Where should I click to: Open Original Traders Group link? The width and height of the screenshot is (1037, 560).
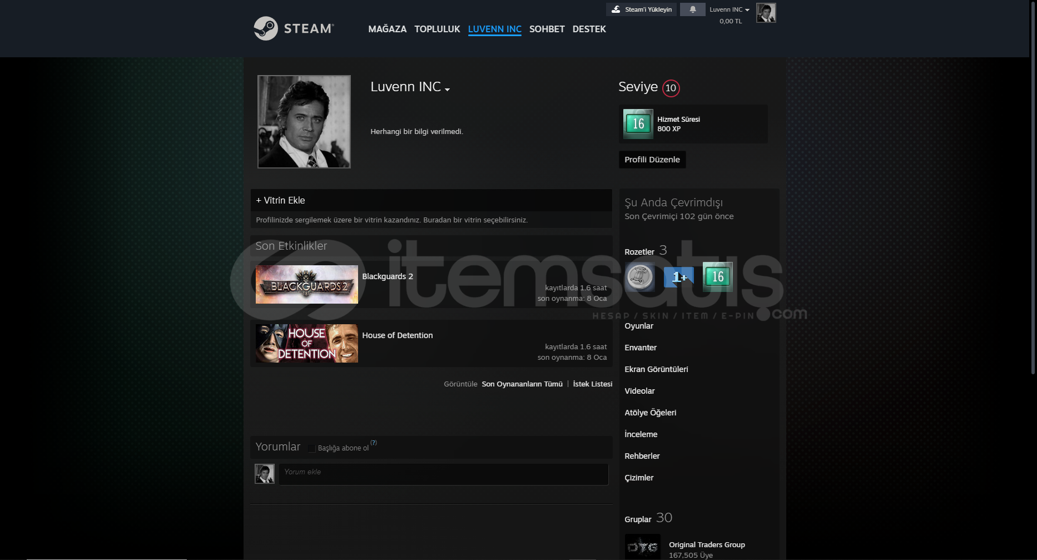click(707, 544)
